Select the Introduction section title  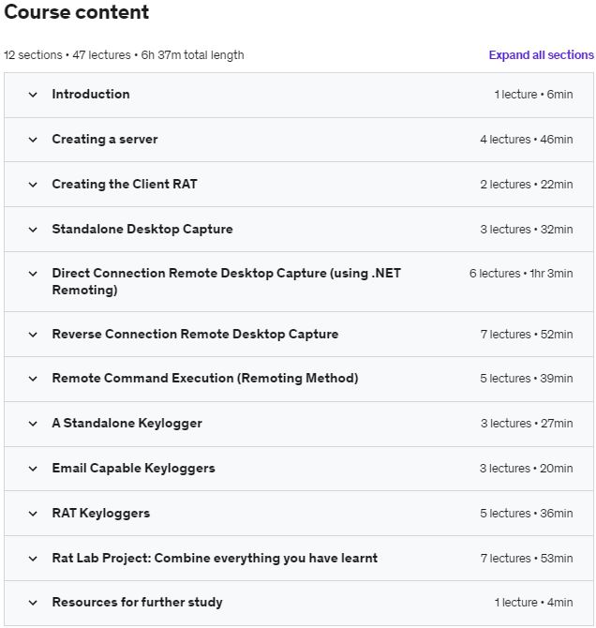91,95
